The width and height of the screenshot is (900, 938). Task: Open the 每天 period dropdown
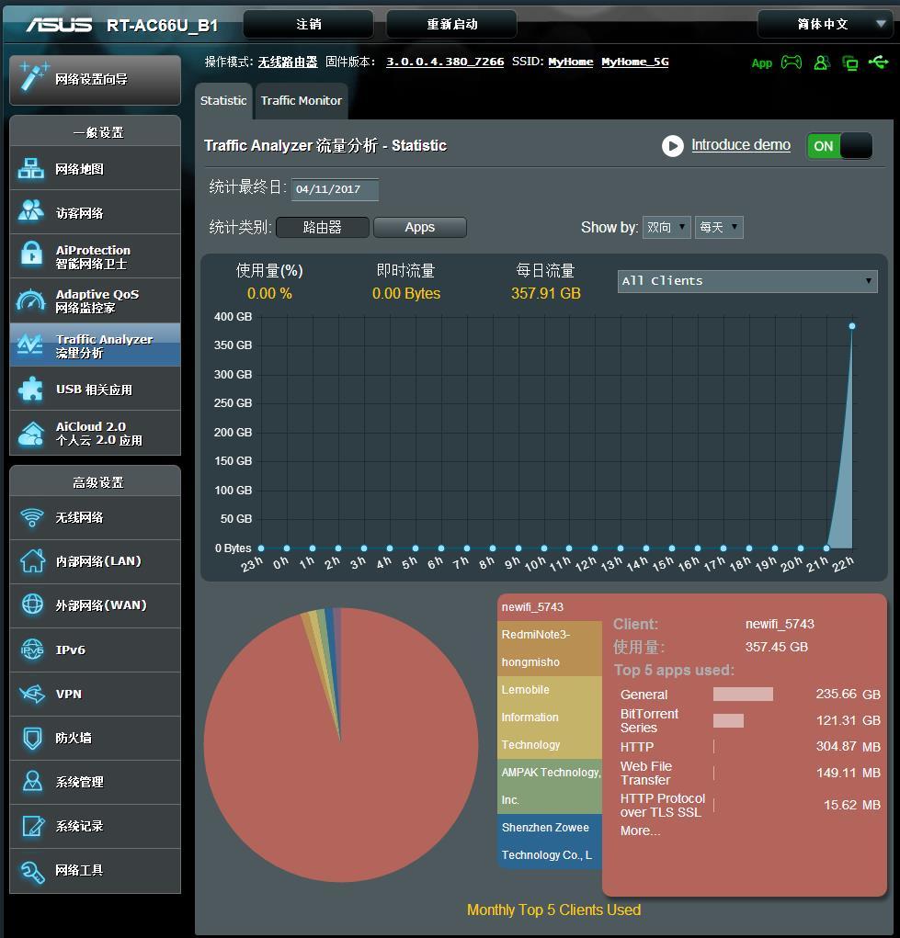click(719, 227)
